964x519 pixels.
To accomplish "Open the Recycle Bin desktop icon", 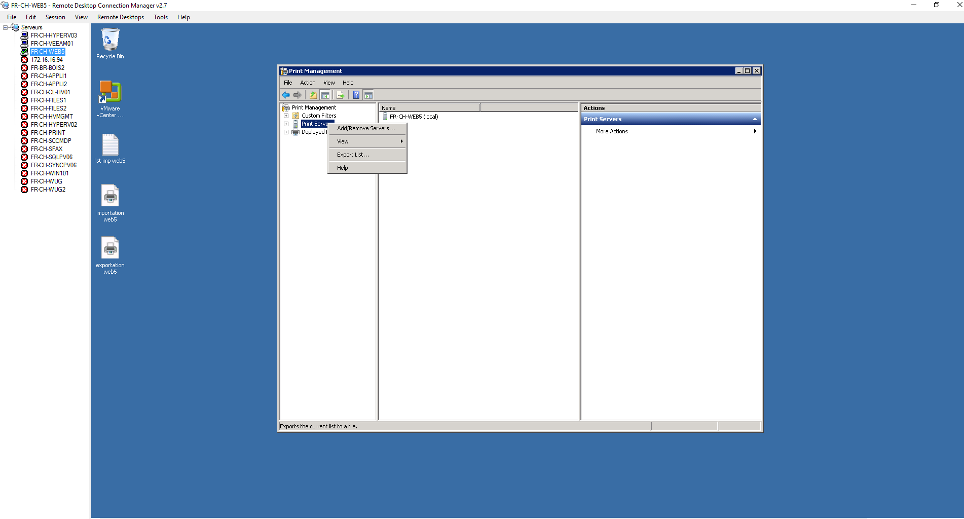I will [x=110, y=41].
